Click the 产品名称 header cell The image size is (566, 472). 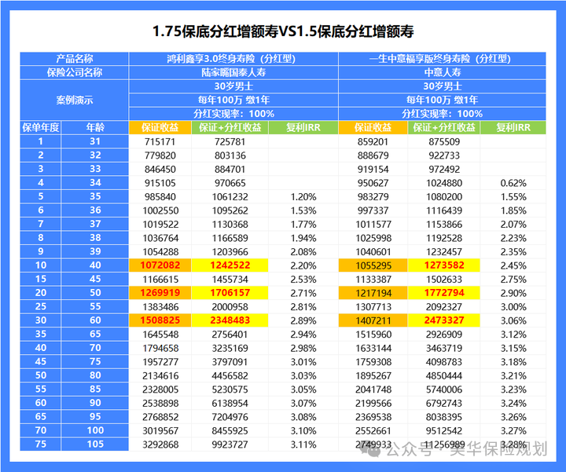coord(74,59)
